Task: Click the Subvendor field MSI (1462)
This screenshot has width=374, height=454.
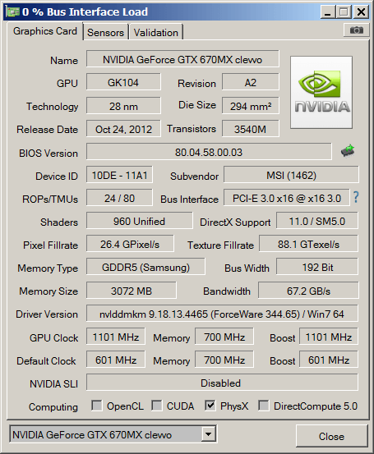Action: click(x=291, y=175)
